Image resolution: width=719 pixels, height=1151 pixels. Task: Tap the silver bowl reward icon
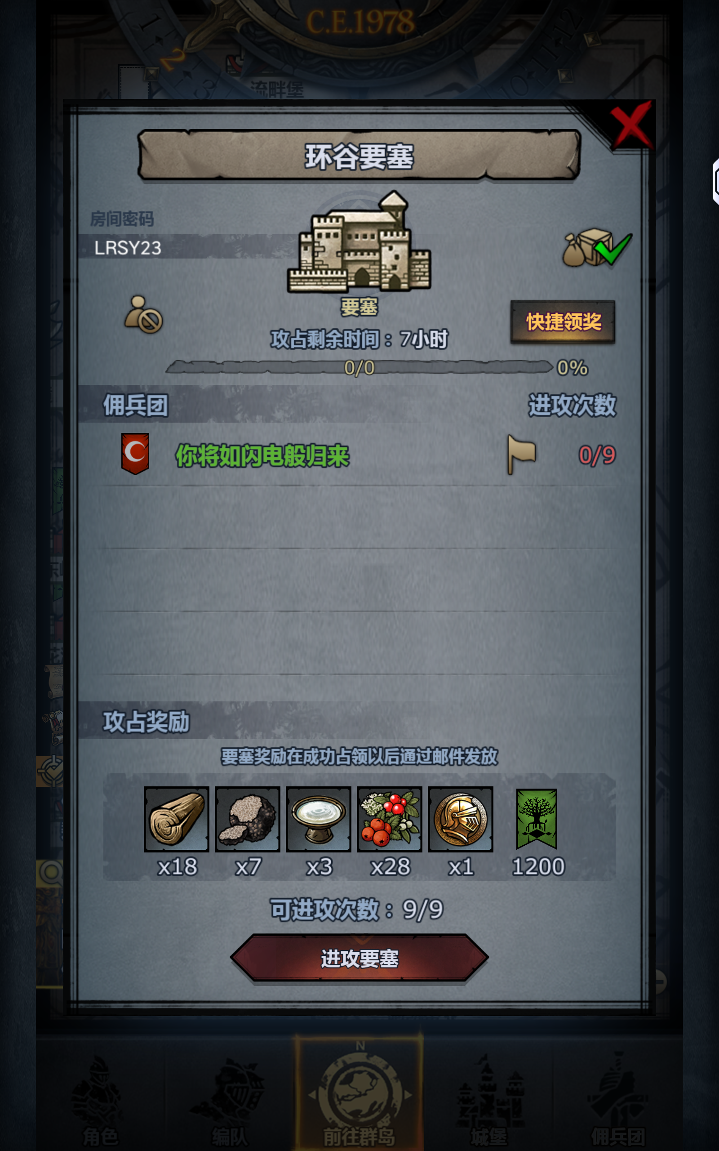click(318, 819)
